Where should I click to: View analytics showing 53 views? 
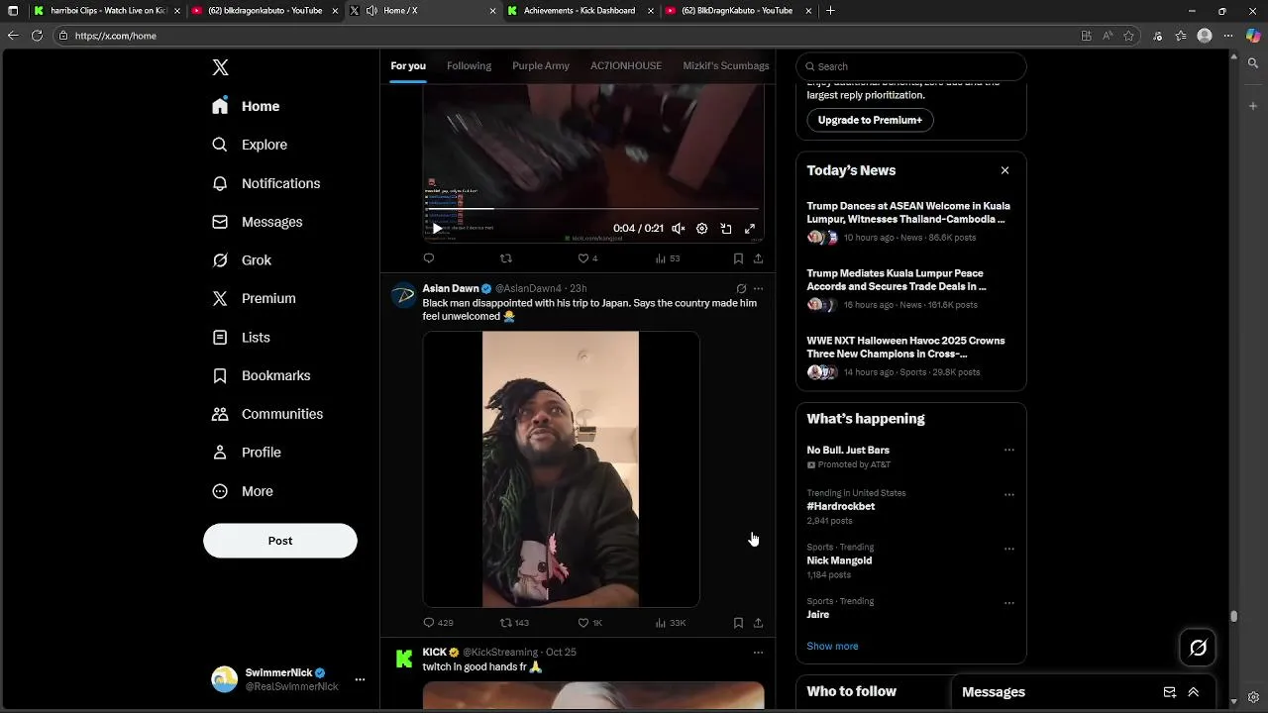point(668,258)
